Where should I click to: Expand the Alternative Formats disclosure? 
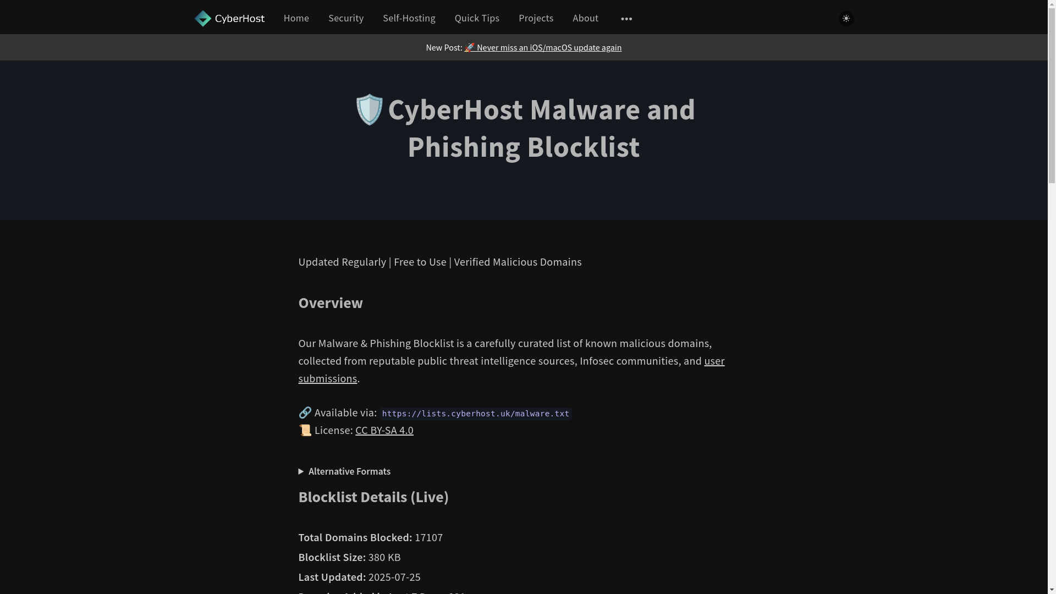pyautogui.click(x=344, y=471)
